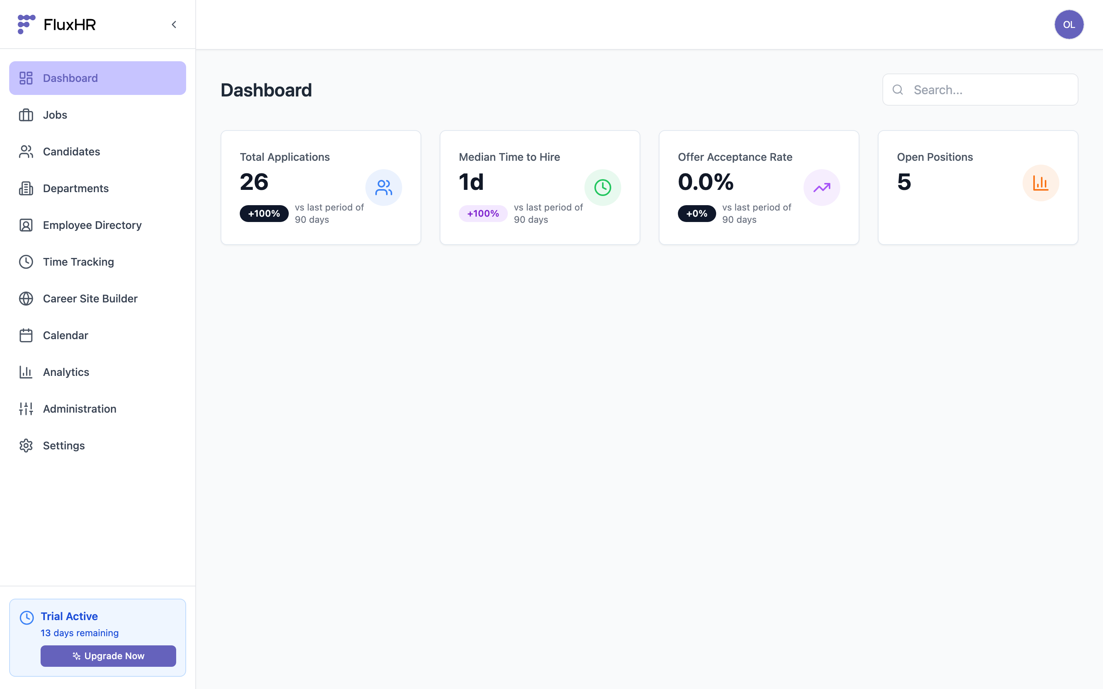Navigate to Departments
Screen dimensions: 1103x689
98,188
